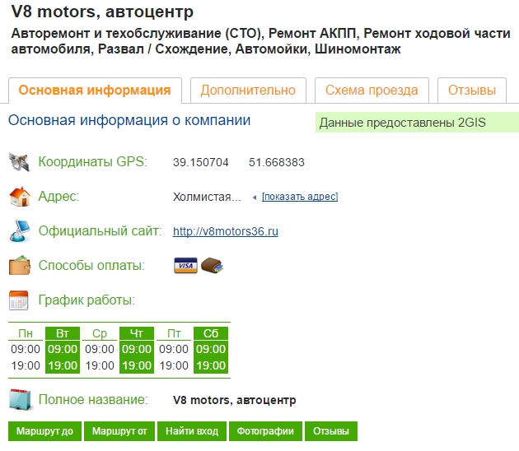Image resolution: width=519 pixels, height=451 pixels.
Task: Open the Схема проезда tab
Action: click(372, 91)
